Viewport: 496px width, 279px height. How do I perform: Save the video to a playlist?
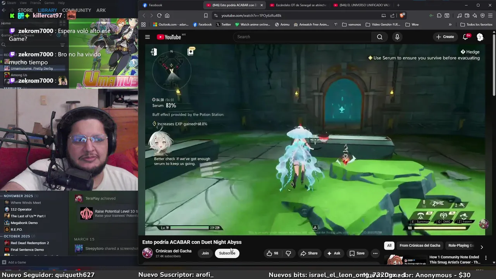(x=357, y=253)
